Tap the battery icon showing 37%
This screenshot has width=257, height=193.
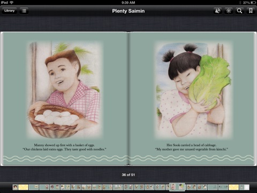[x=253, y=3]
